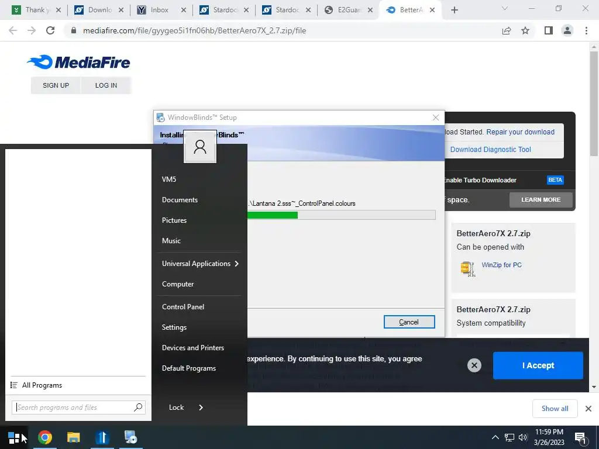Close the Chrome downloads bar
Image resolution: width=599 pixels, height=449 pixels.
pyautogui.click(x=588, y=409)
